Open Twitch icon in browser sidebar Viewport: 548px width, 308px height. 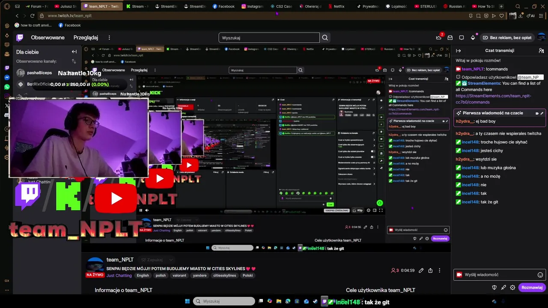click(x=7, y=68)
